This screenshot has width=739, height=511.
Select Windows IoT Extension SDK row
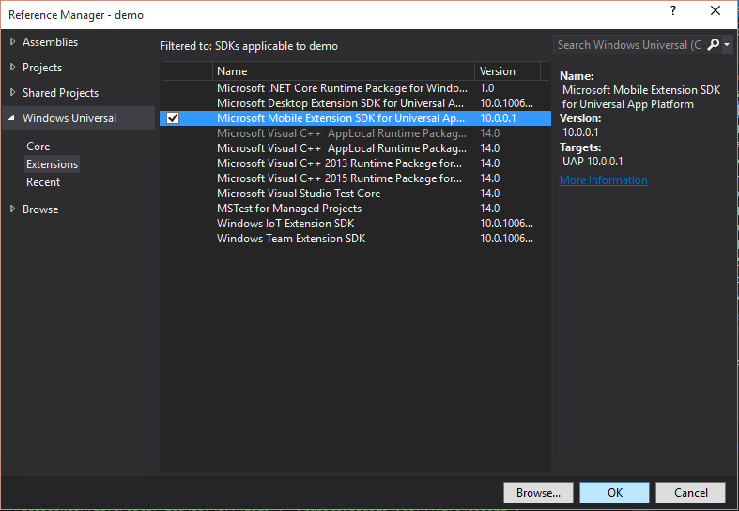(355, 224)
